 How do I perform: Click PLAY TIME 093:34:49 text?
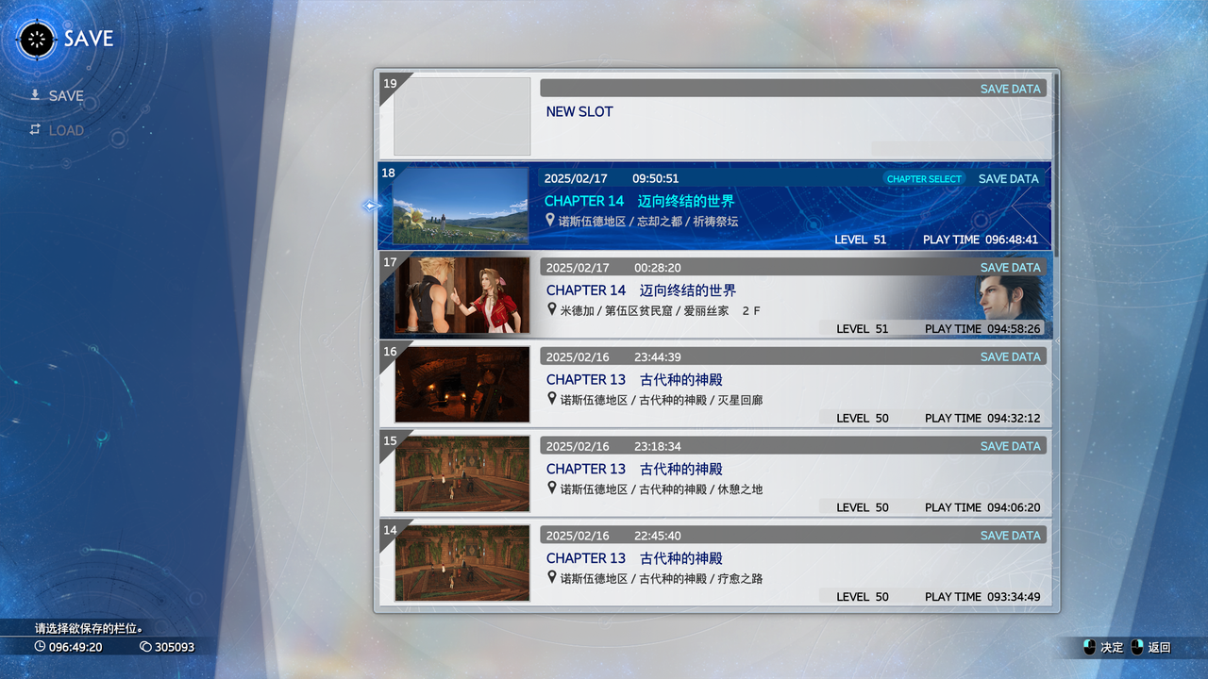pos(982,597)
